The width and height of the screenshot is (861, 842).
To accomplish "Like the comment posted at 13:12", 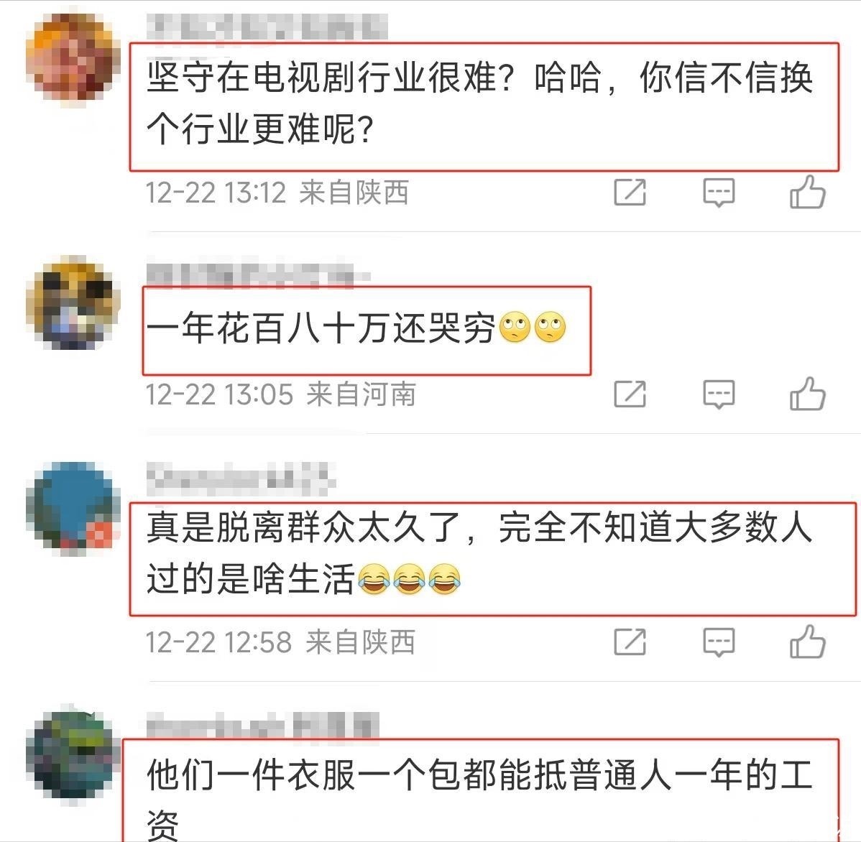I will (x=807, y=192).
